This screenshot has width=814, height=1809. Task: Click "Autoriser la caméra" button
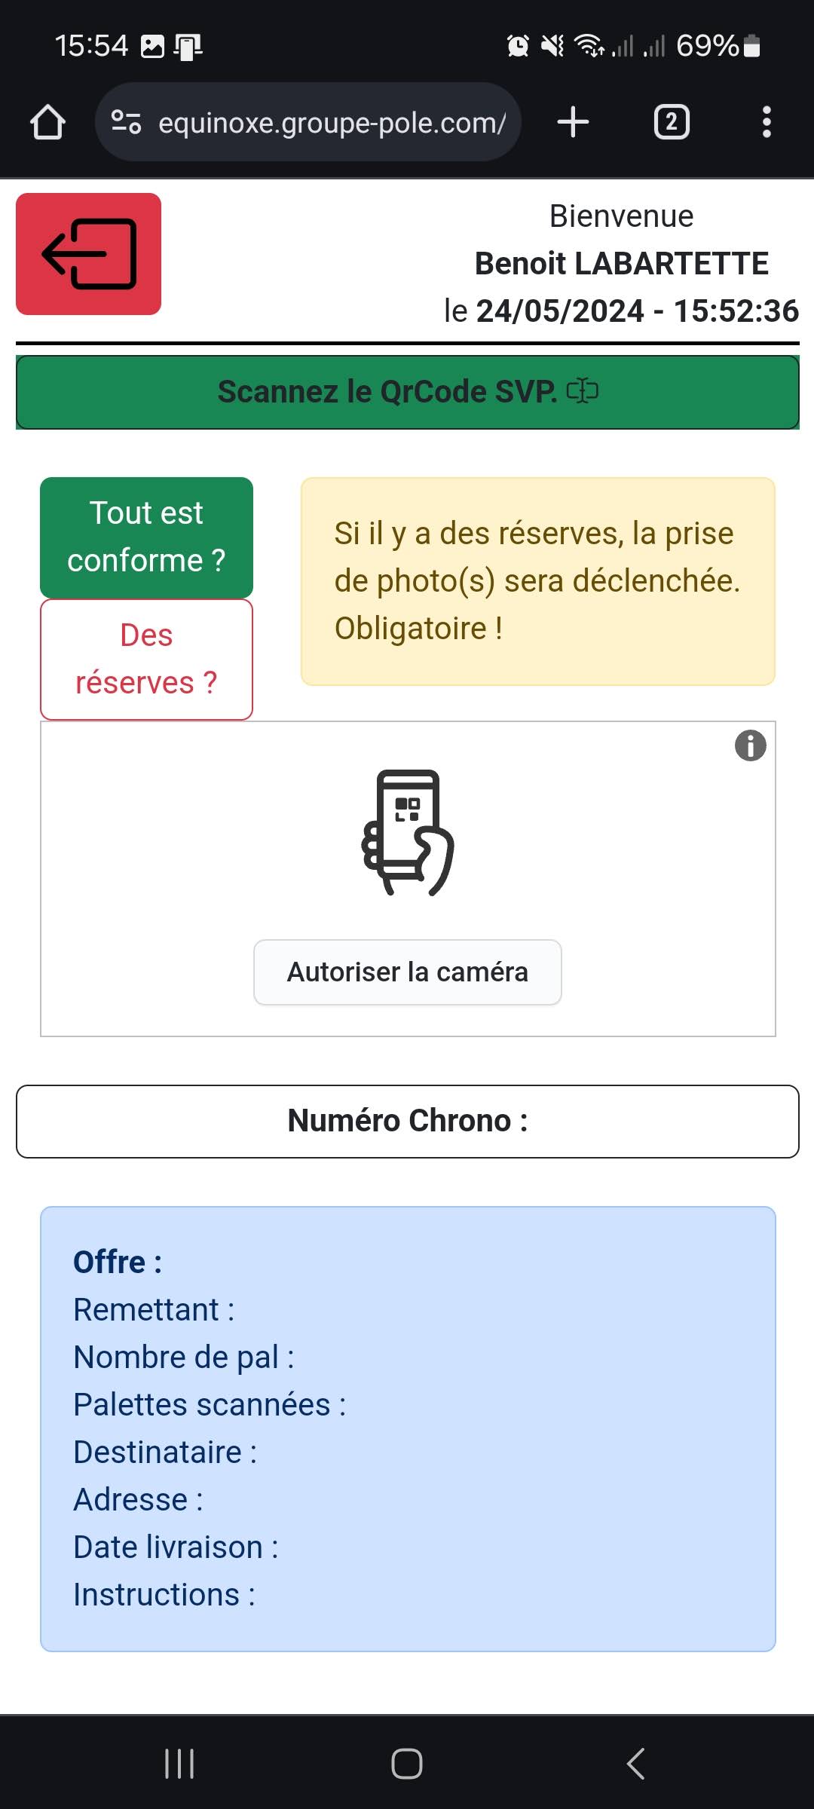coord(408,972)
